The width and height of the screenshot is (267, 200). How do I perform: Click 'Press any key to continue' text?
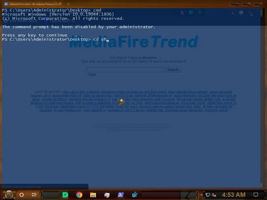click(42, 35)
